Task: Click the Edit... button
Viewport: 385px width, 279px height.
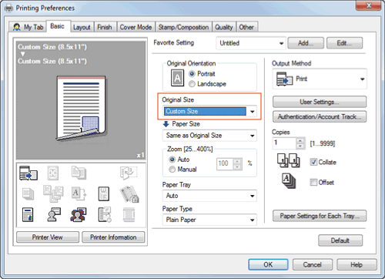Action: coord(344,43)
